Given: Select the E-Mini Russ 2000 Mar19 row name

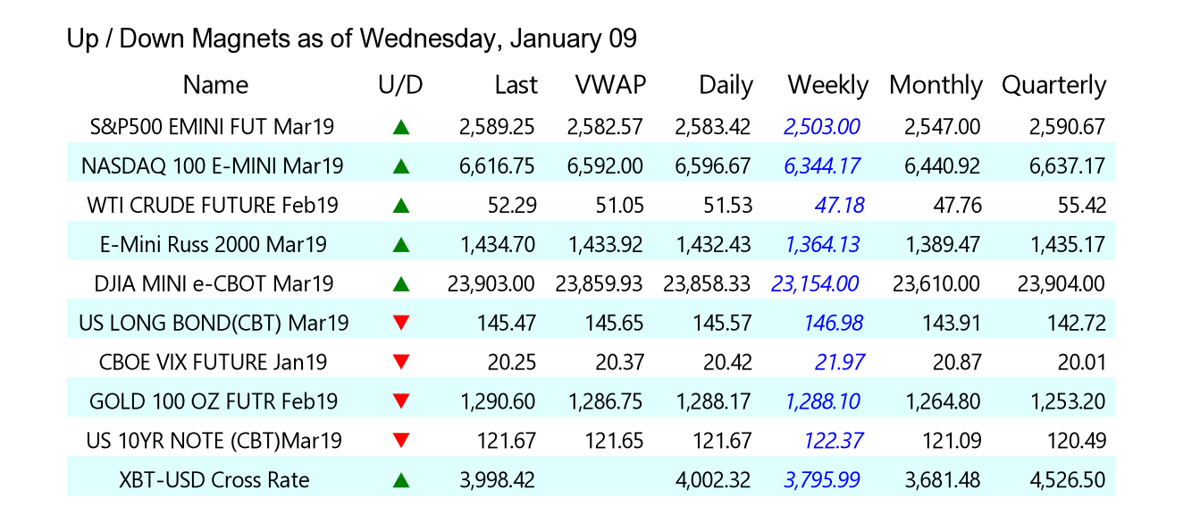Looking at the screenshot, I should [x=214, y=244].
